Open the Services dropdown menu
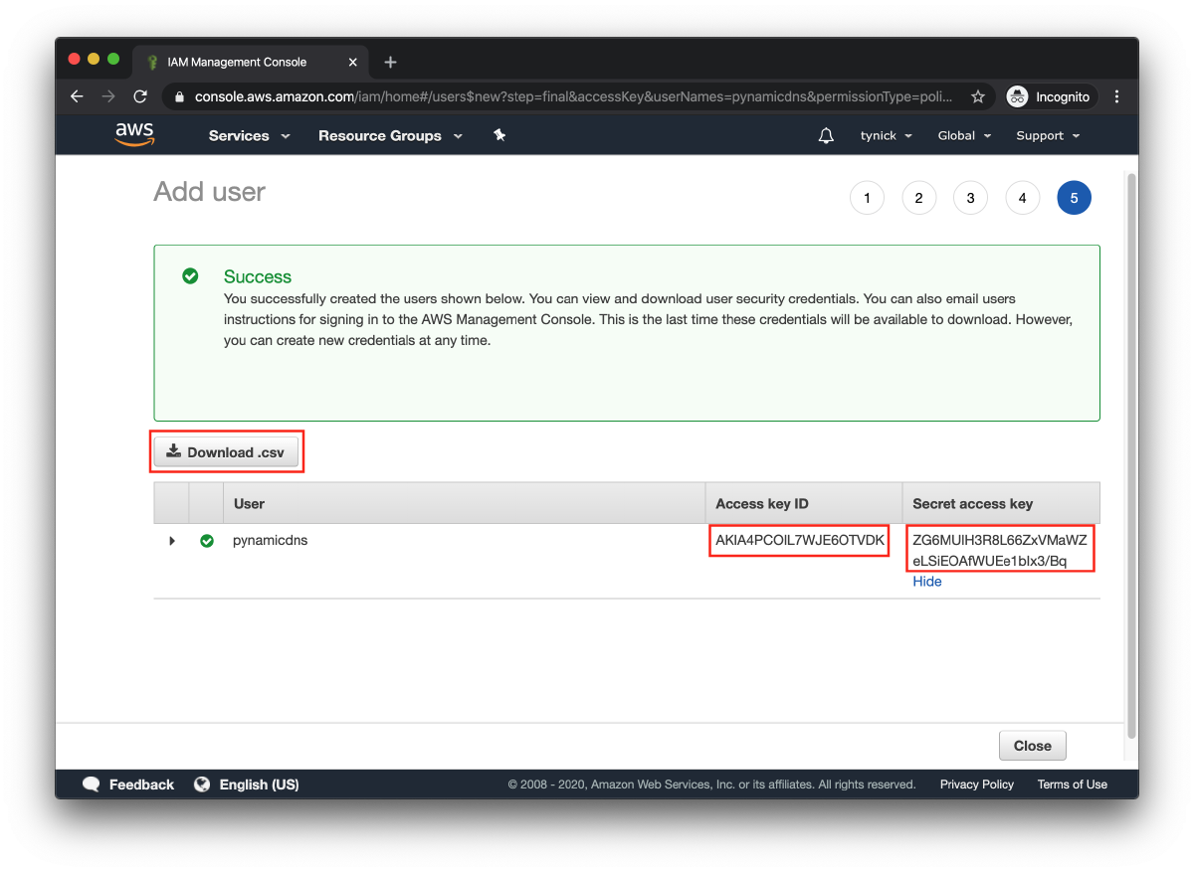Viewport: 1194px width, 872px height. tap(249, 135)
